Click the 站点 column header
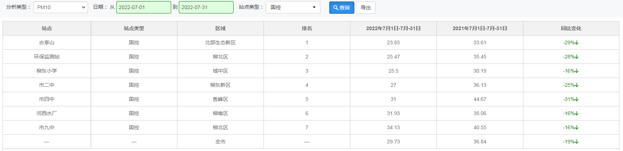623x151 pixels. coord(47,28)
